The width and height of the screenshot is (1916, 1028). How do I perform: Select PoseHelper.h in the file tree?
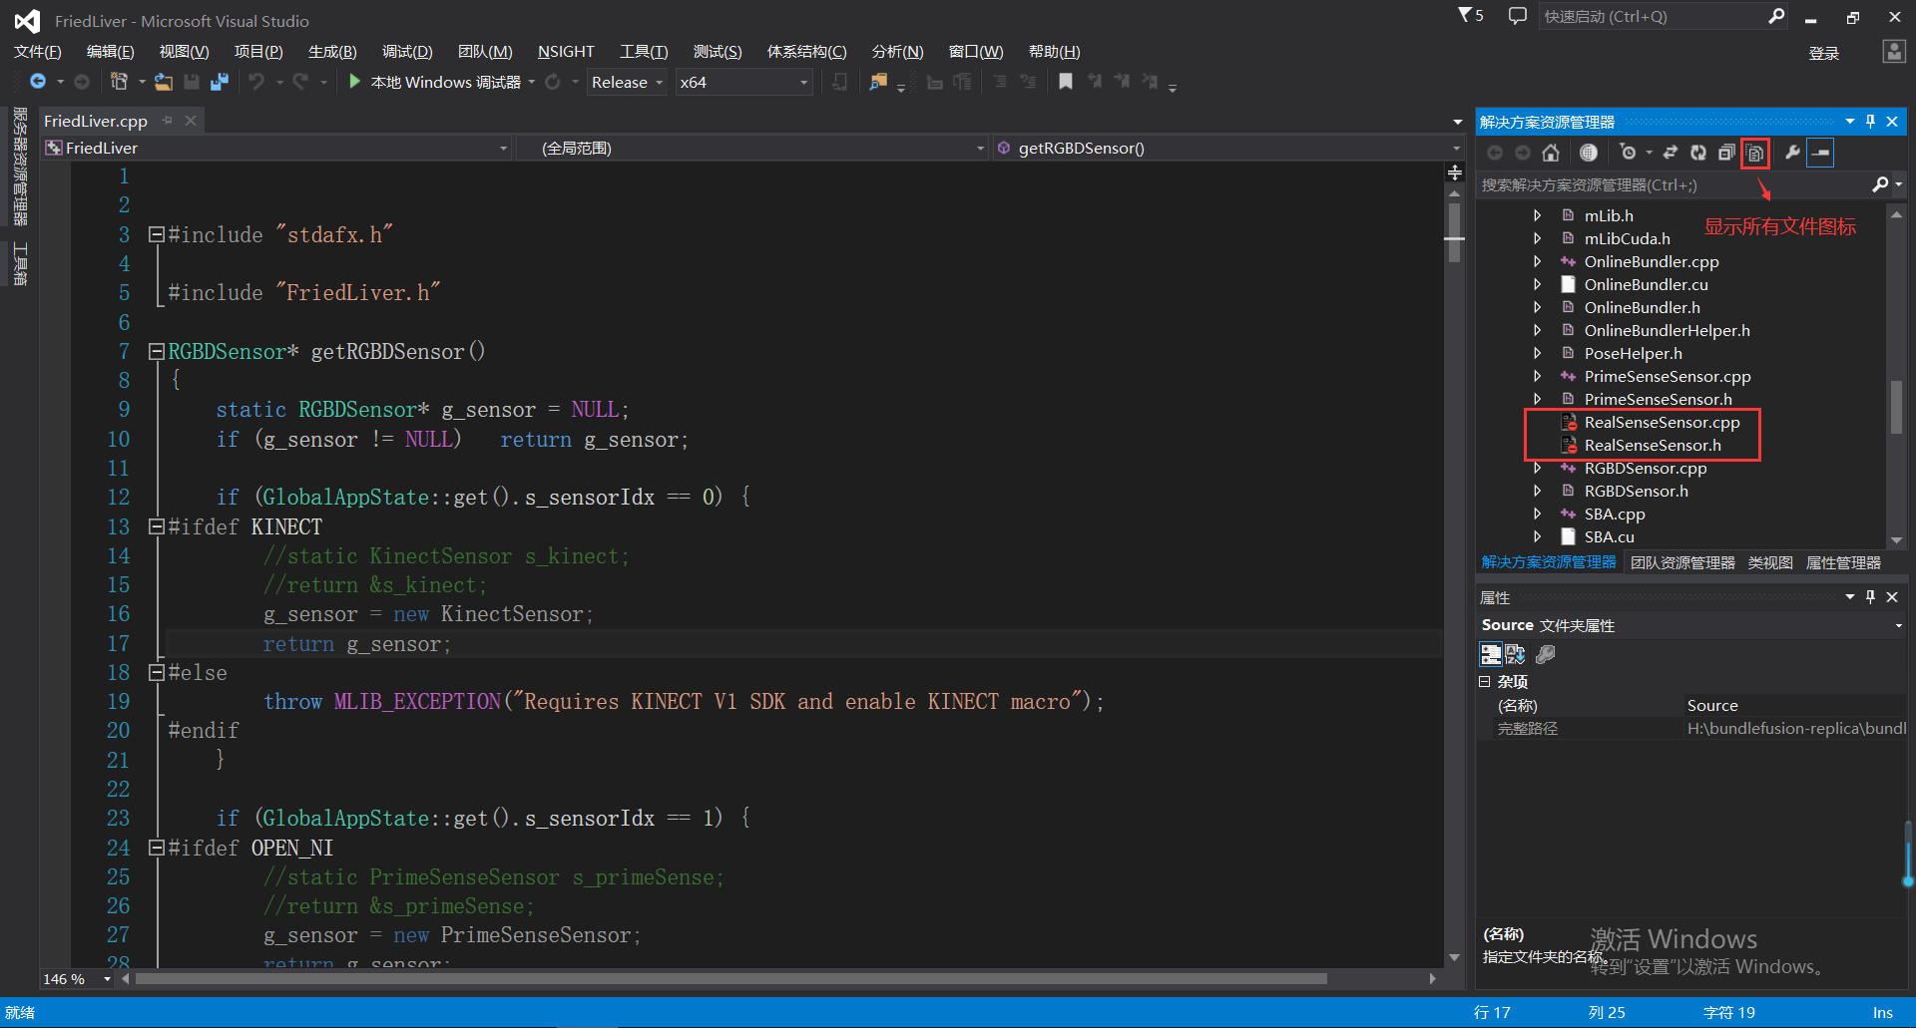[x=1633, y=353]
